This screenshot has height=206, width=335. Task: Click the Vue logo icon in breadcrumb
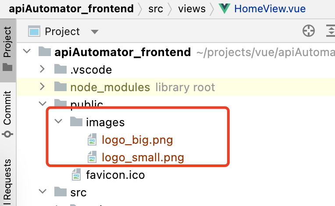[x=225, y=8]
